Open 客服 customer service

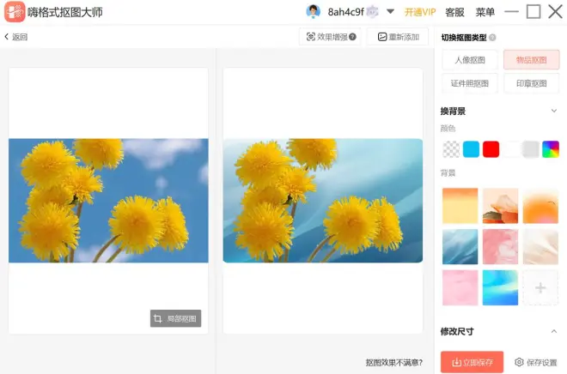click(x=454, y=12)
